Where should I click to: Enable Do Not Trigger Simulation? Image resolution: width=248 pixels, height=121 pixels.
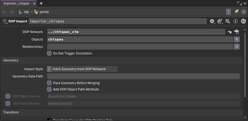tap(49, 53)
